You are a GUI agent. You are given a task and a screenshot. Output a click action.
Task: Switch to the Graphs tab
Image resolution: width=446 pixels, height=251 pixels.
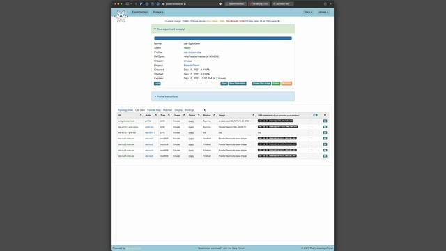(x=178, y=110)
